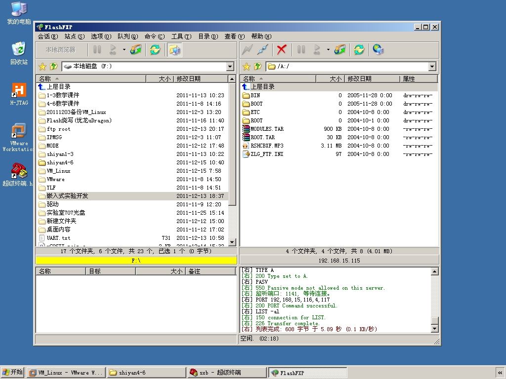
Task: Click scroll-down arrow of FTP log panel
Action: click(x=435, y=328)
